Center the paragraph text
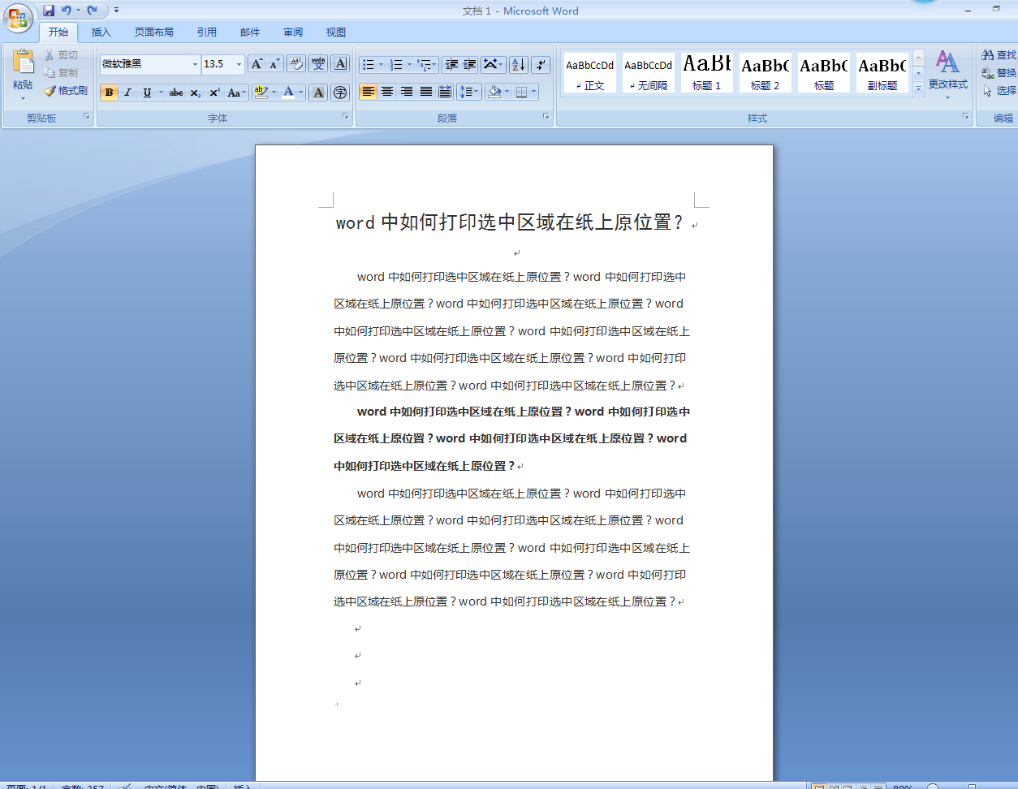 [x=387, y=92]
